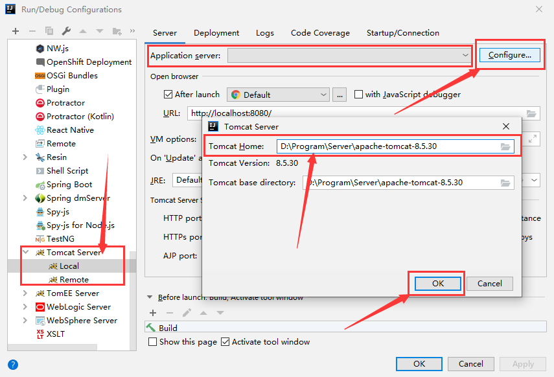This screenshot has width=554, height=377.
Task: Expand TomEE Server tree node
Action: 25,293
